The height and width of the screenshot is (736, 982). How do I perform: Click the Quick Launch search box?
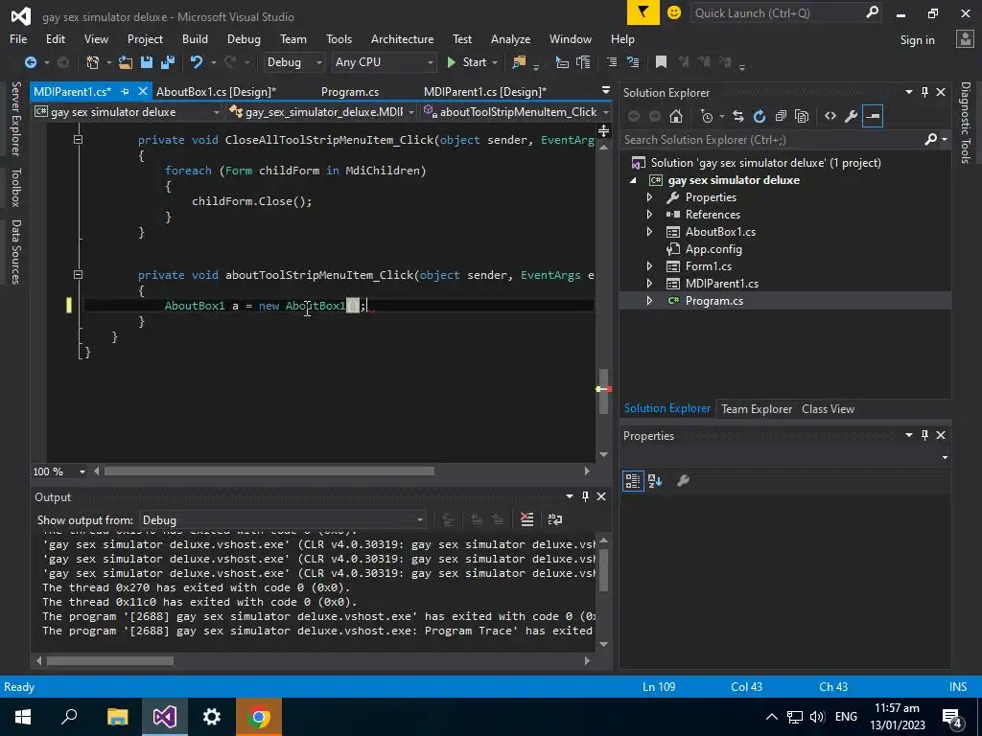point(785,12)
